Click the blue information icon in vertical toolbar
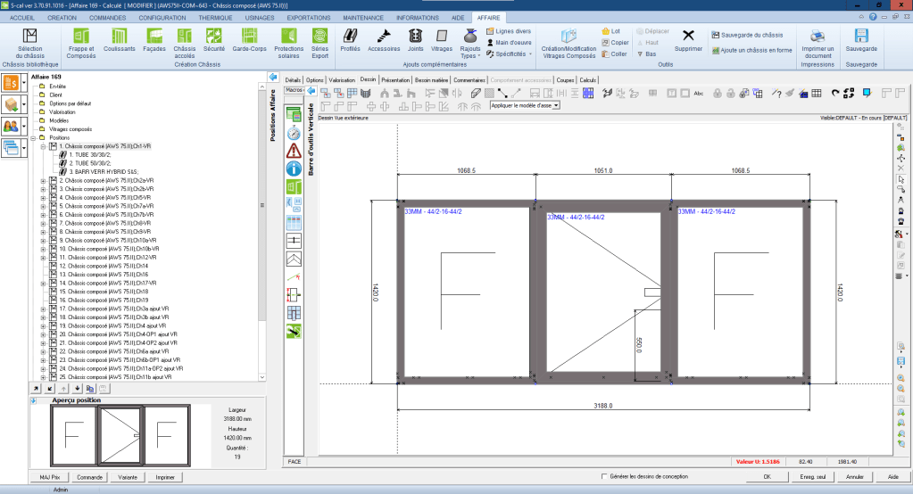 [x=294, y=168]
